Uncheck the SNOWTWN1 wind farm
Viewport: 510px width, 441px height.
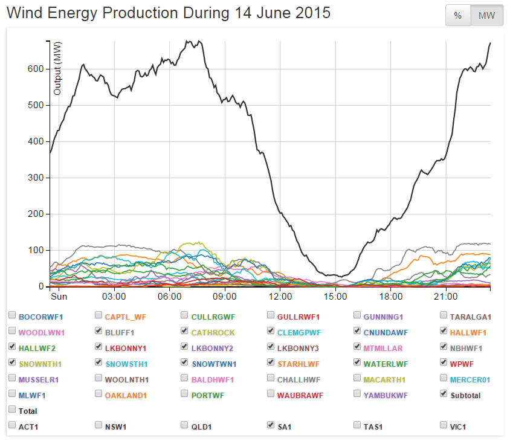(x=185, y=362)
